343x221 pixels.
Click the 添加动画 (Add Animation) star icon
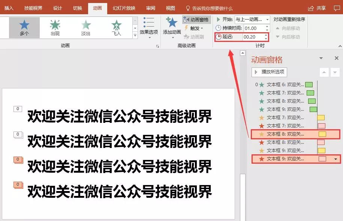[172, 22]
